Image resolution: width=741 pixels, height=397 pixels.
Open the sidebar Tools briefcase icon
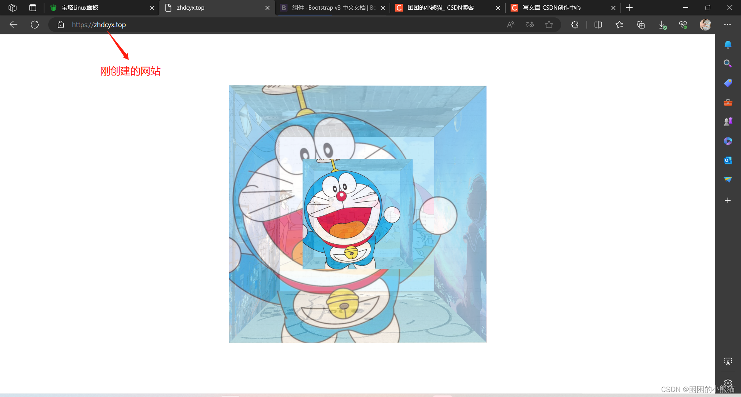point(728,103)
